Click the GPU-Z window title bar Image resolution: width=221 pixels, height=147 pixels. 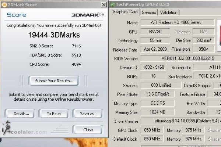tap(165, 4)
